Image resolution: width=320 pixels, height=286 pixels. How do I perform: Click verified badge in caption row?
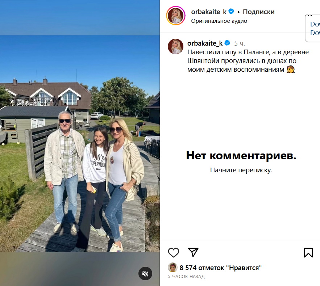click(227, 43)
